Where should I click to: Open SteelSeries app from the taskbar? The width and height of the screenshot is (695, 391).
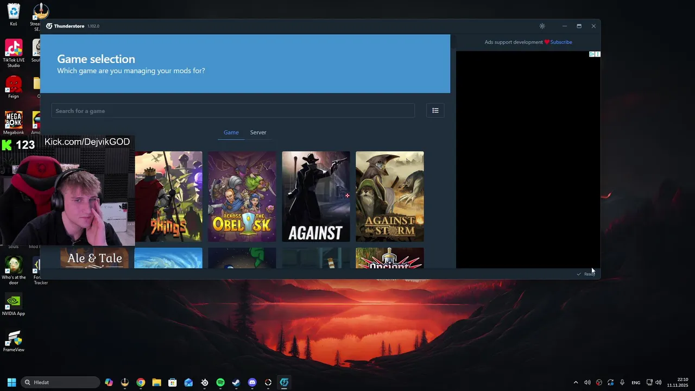tap(205, 382)
